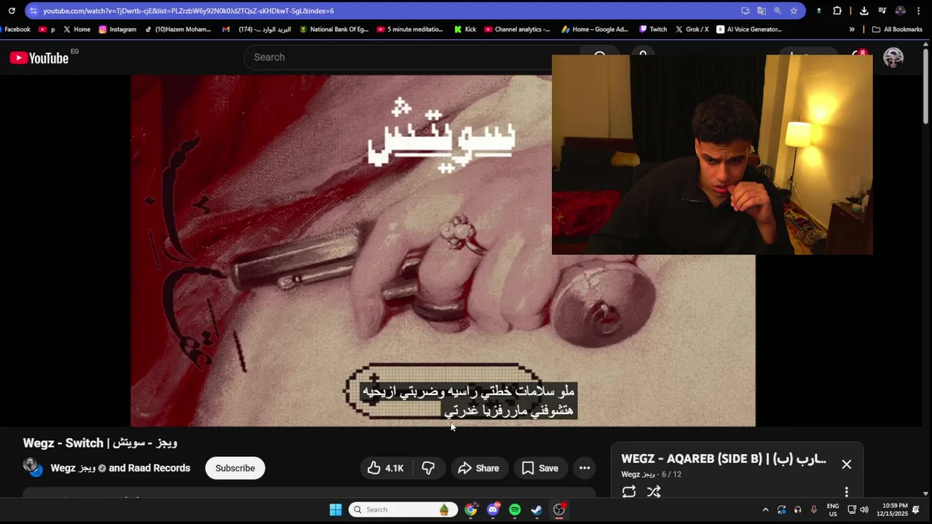The height and width of the screenshot is (524, 932).
Task: Open the AI Voice Generator bookmark
Action: 749,30
